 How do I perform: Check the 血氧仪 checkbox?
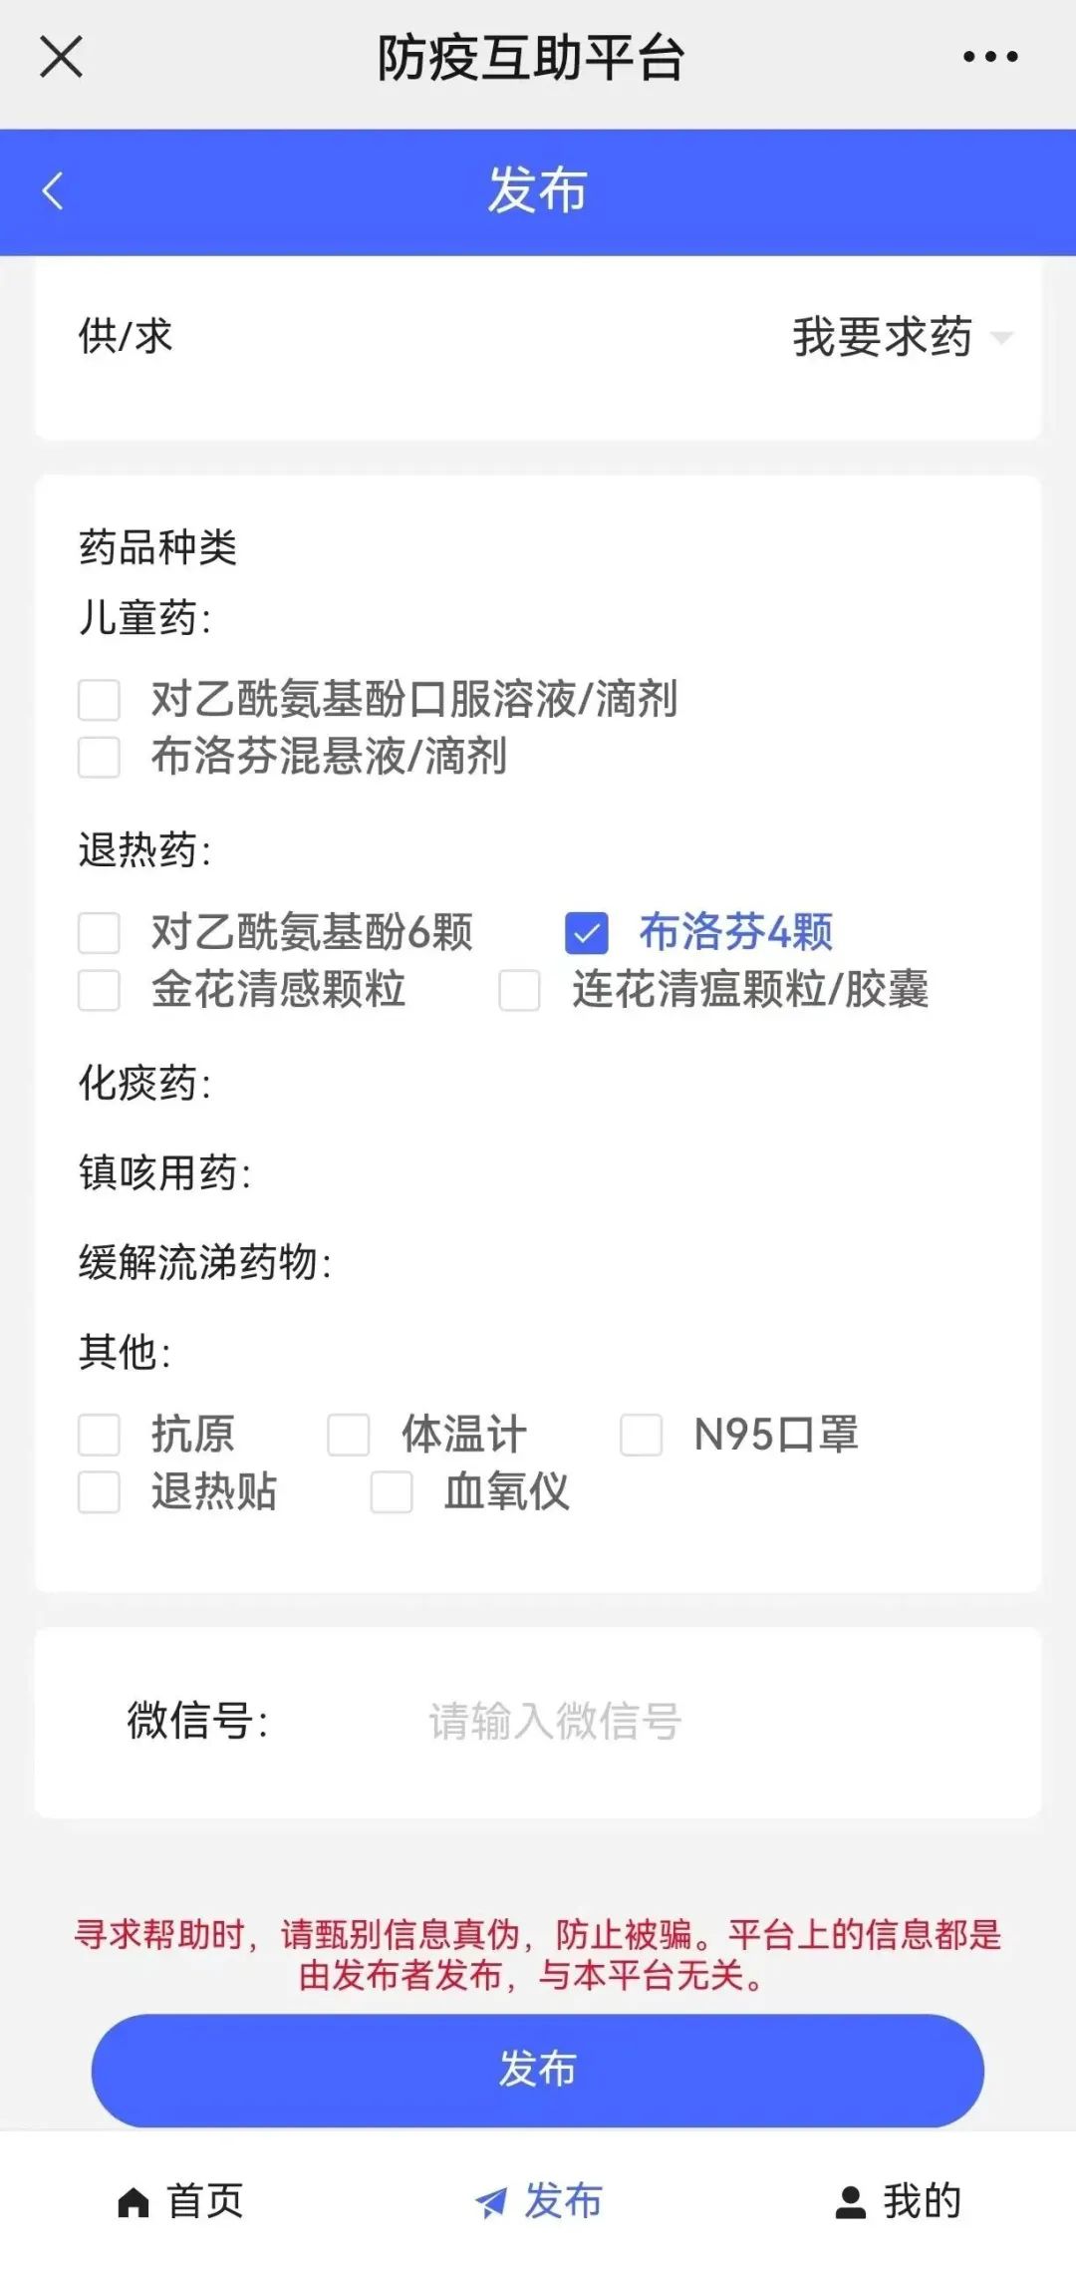click(392, 1492)
